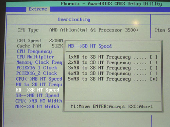The height and width of the screenshot is (127, 170).
Task: Click the Move arrows hint in popup
Action: coord(80,106)
